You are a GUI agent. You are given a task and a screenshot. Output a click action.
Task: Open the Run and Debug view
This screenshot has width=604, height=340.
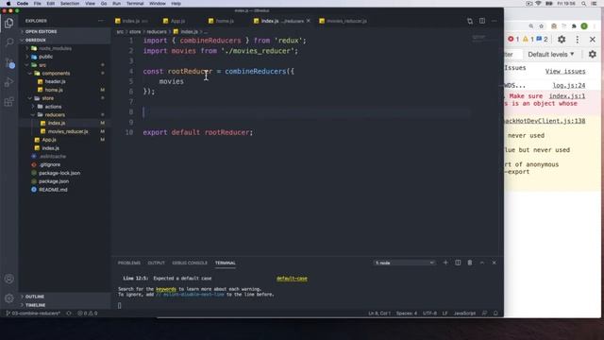coord(8,82)
